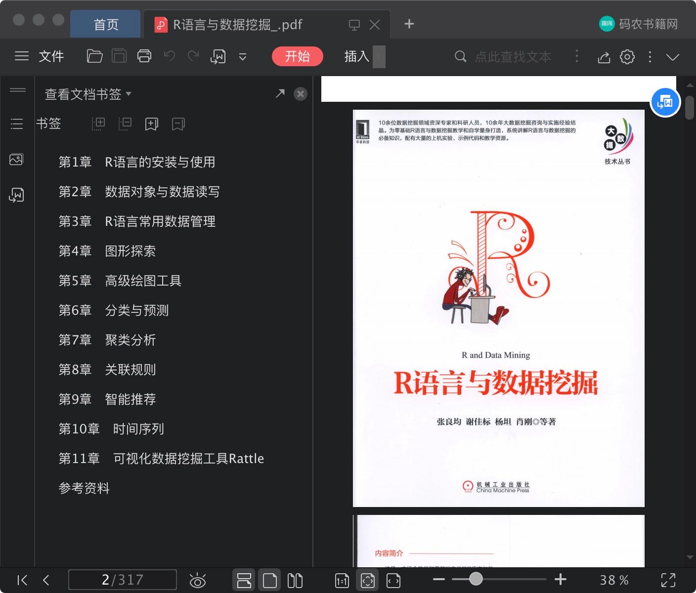Enter full screen mode icon
This screenshot has width=696, height=593.
(668, 580)
